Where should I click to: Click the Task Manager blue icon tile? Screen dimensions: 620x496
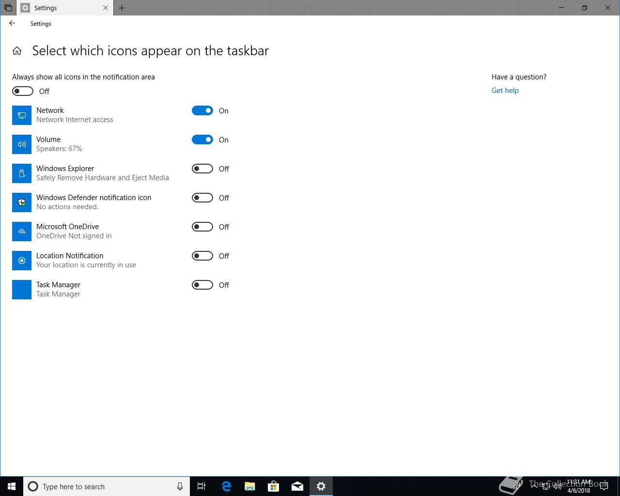click(x=22, y=290)
